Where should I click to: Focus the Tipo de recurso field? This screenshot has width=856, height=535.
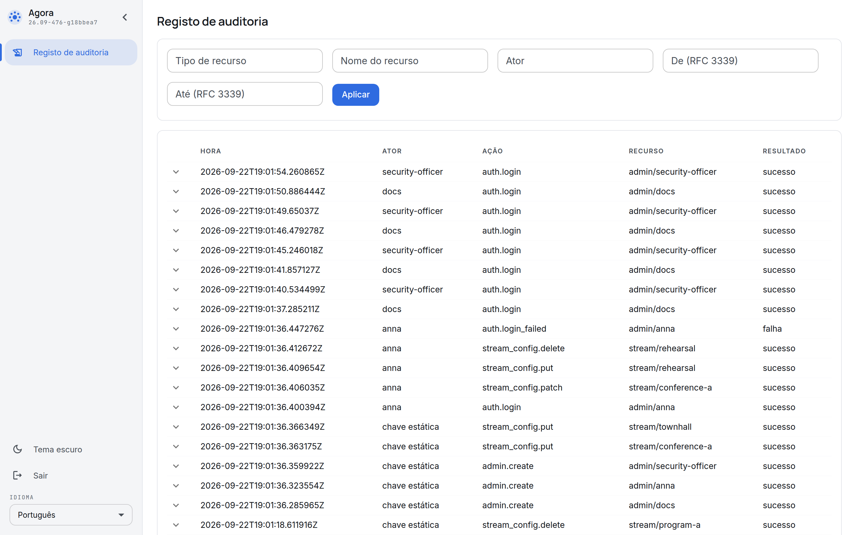pyautogui.click(x=245, y=61)
